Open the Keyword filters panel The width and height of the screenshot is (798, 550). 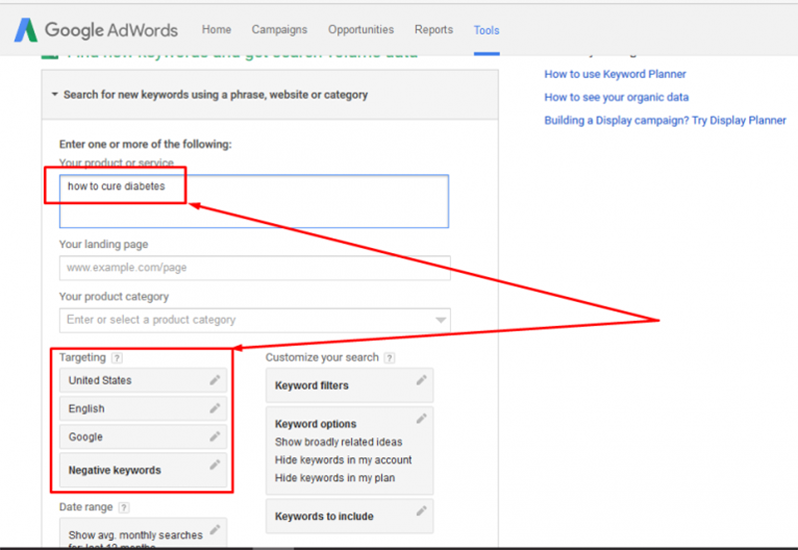(x=350, y=386)
